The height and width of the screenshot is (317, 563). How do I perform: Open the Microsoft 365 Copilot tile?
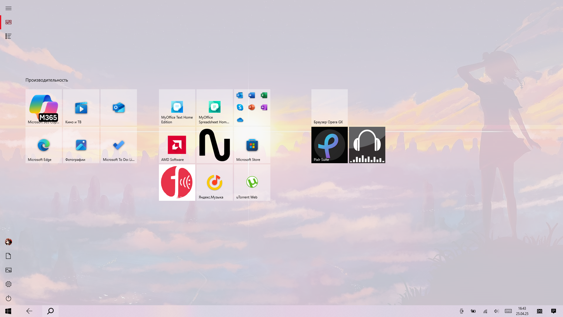(44, 107)
